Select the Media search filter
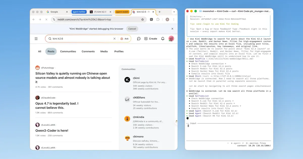 click(x=104, y=51)
